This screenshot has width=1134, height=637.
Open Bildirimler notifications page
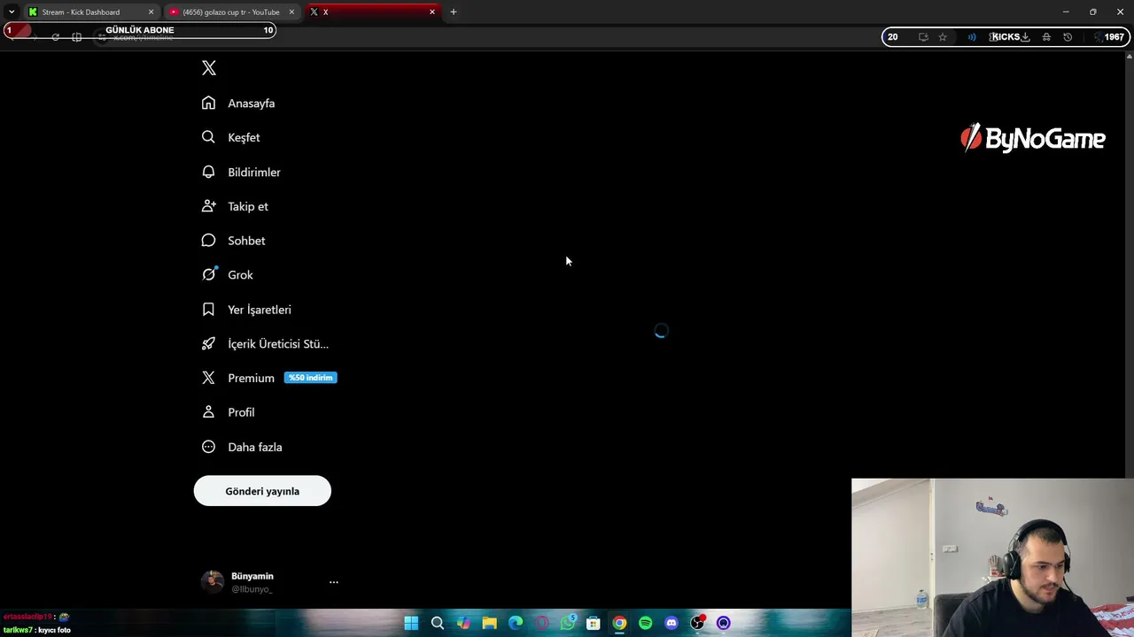tap(241, 172)
